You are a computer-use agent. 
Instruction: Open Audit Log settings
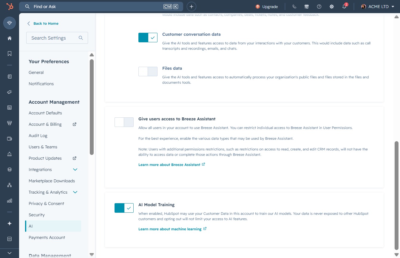(38, 136)
